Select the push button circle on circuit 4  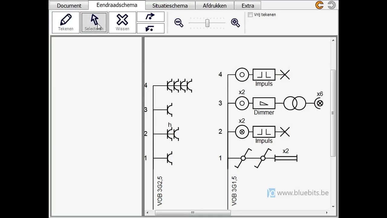point(242,75)
